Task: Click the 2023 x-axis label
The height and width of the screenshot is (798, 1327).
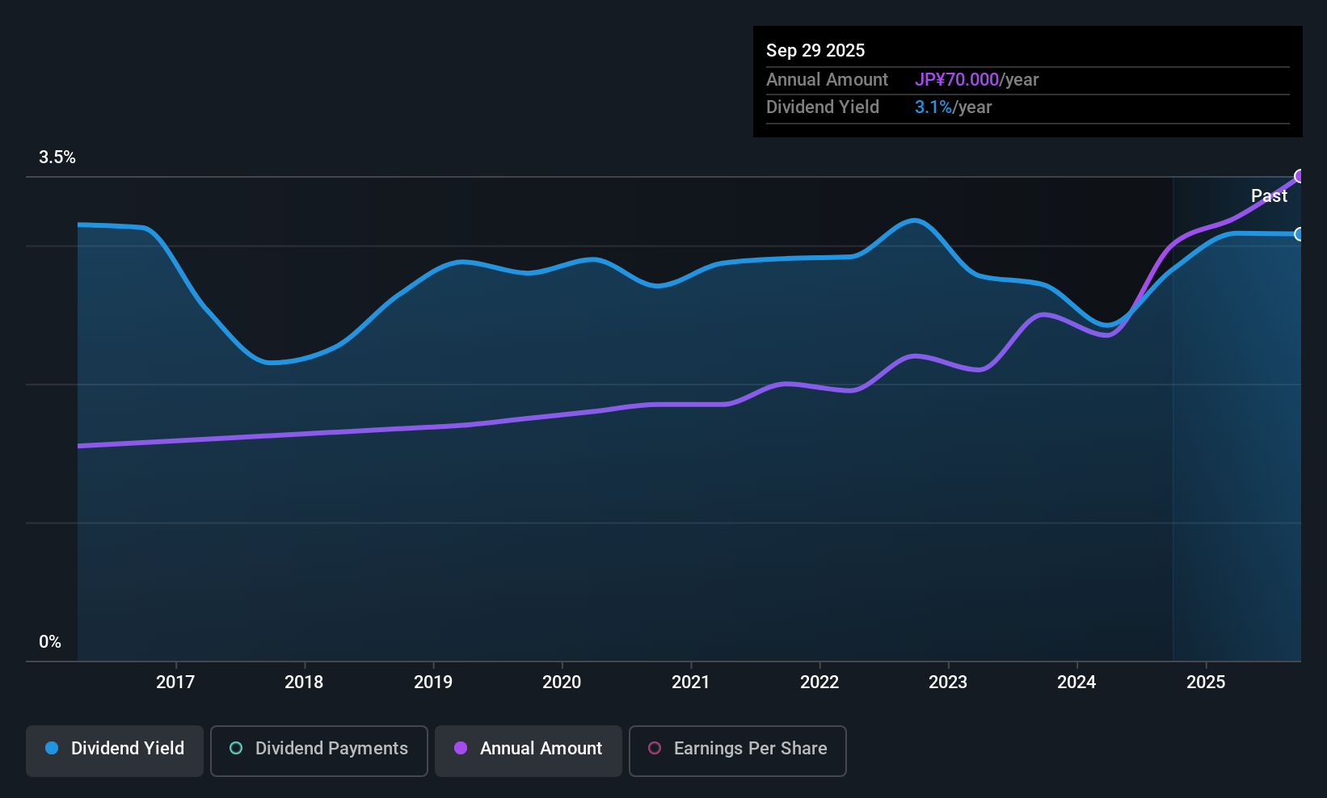Action: click(948, 682)
